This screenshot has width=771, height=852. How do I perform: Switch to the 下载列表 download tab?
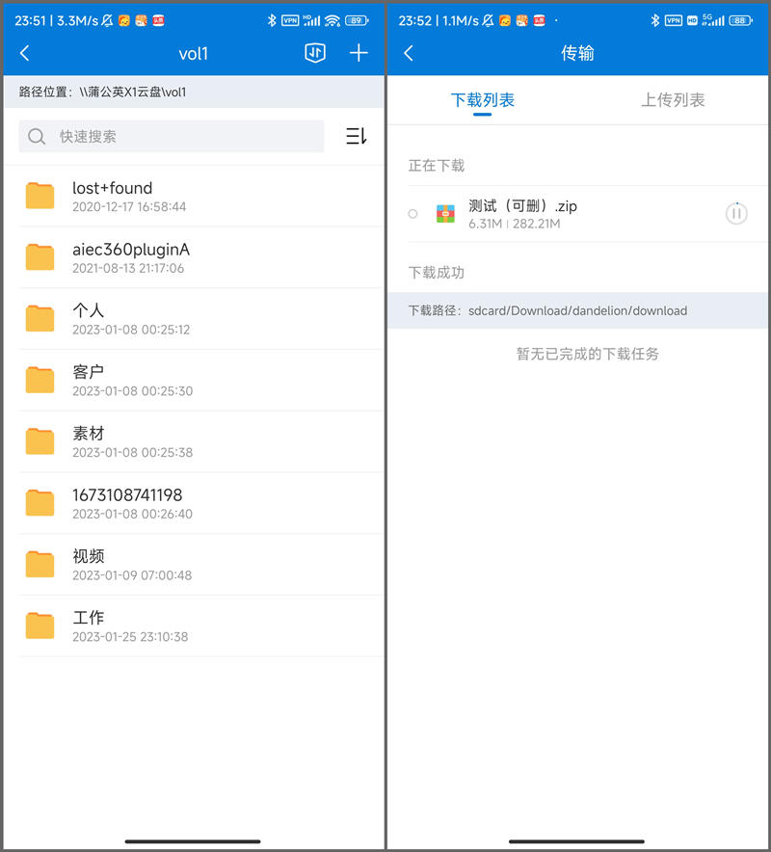tap(483, 100)
